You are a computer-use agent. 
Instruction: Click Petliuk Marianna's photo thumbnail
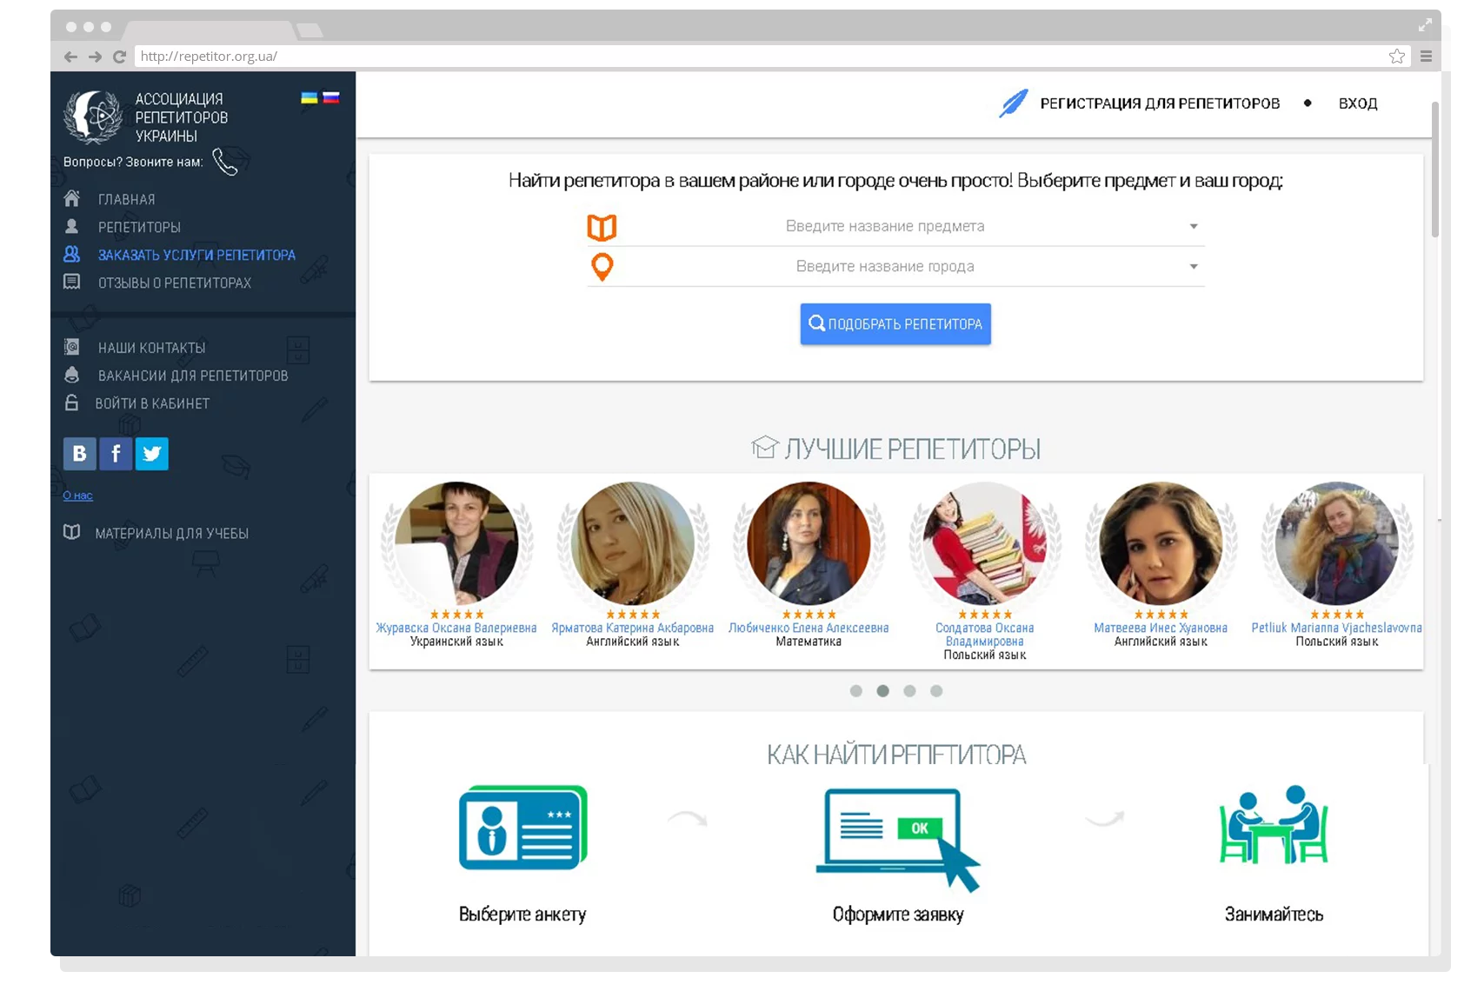(1337, 543)
